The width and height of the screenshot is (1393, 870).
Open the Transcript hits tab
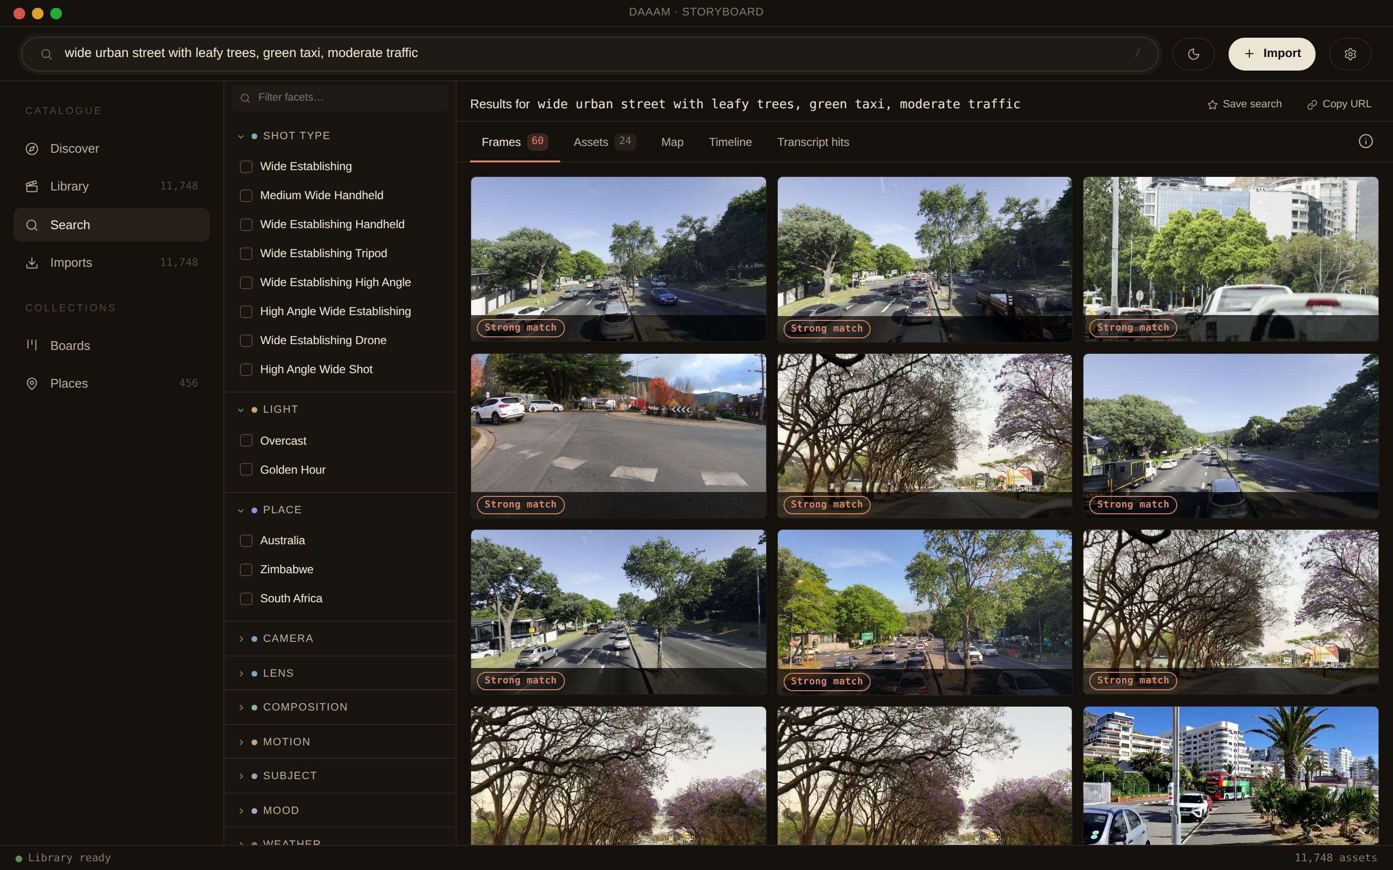pyautogui.click(x=813, y=142)
